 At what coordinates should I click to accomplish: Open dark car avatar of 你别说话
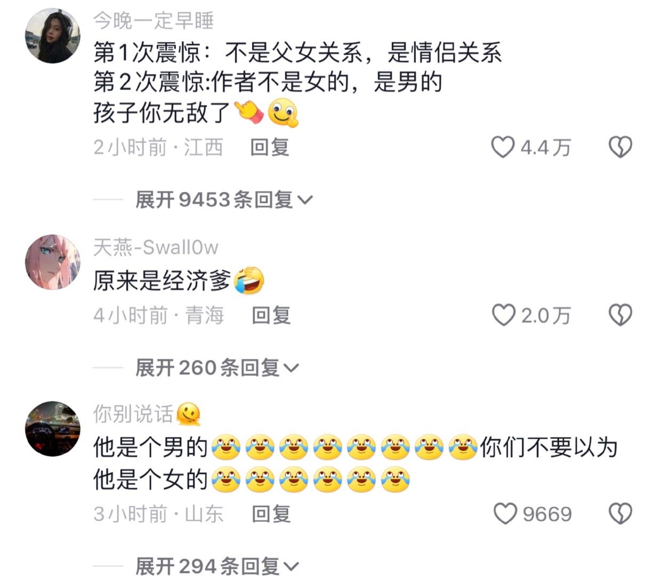click(x=53, y=429)
